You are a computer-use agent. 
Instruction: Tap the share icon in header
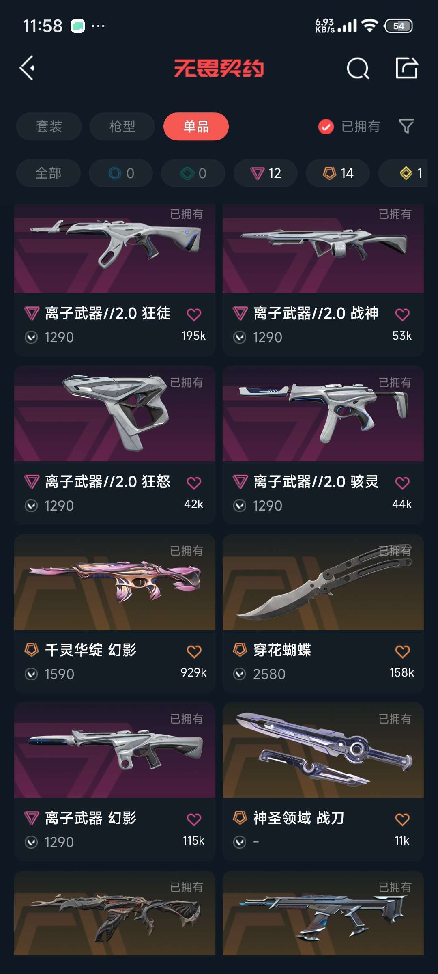pos(406,68)
